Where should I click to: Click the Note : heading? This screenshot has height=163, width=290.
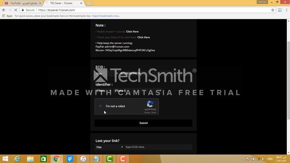click(101, 25)
